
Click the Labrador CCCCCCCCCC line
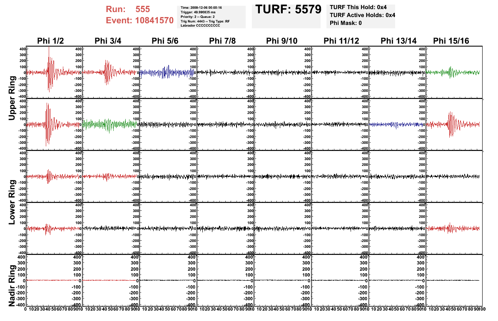click(x=200, y=25)
